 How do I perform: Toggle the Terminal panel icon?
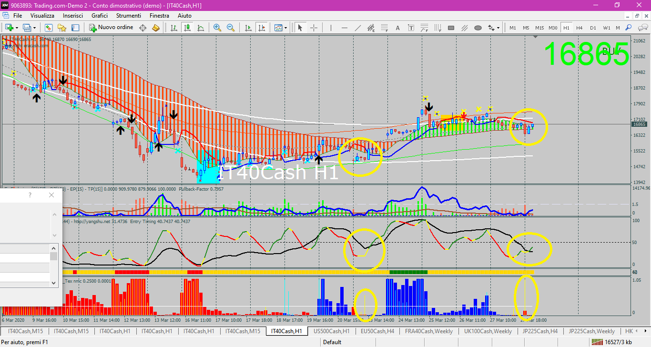click(x=75, y=28)
